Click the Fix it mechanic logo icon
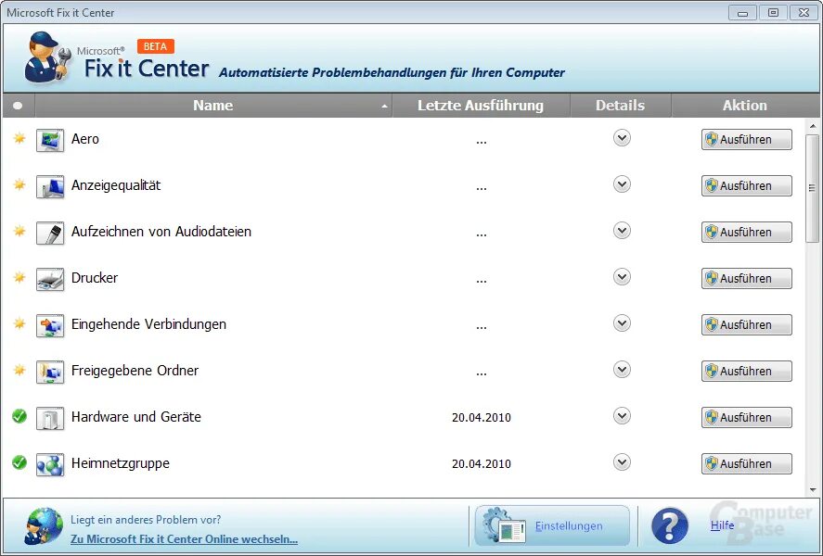 click(47, 57)
